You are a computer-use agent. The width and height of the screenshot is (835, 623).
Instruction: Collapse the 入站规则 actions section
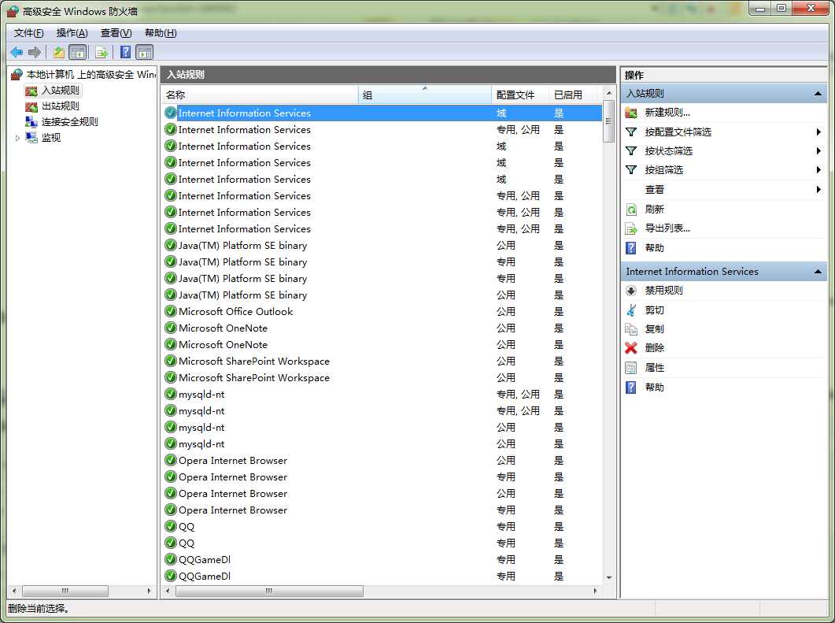coord(818,94)
